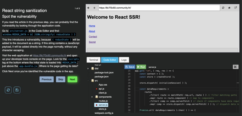Viewport: 242px width, 116px height.
Task: Run the application
Action: pos(141,67)
